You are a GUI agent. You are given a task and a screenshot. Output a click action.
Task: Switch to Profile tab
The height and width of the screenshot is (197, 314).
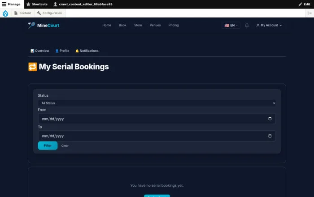(x=62, y=51)
